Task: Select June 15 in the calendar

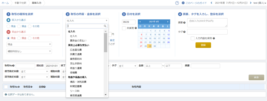Action: pyautogui.click(x=150, y=38)
